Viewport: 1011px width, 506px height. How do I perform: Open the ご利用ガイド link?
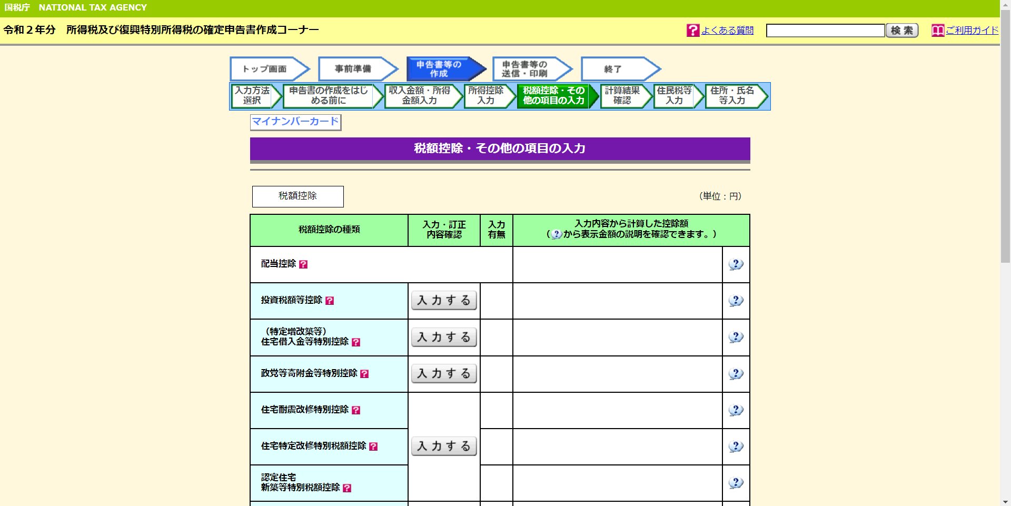tap(972, 31)
